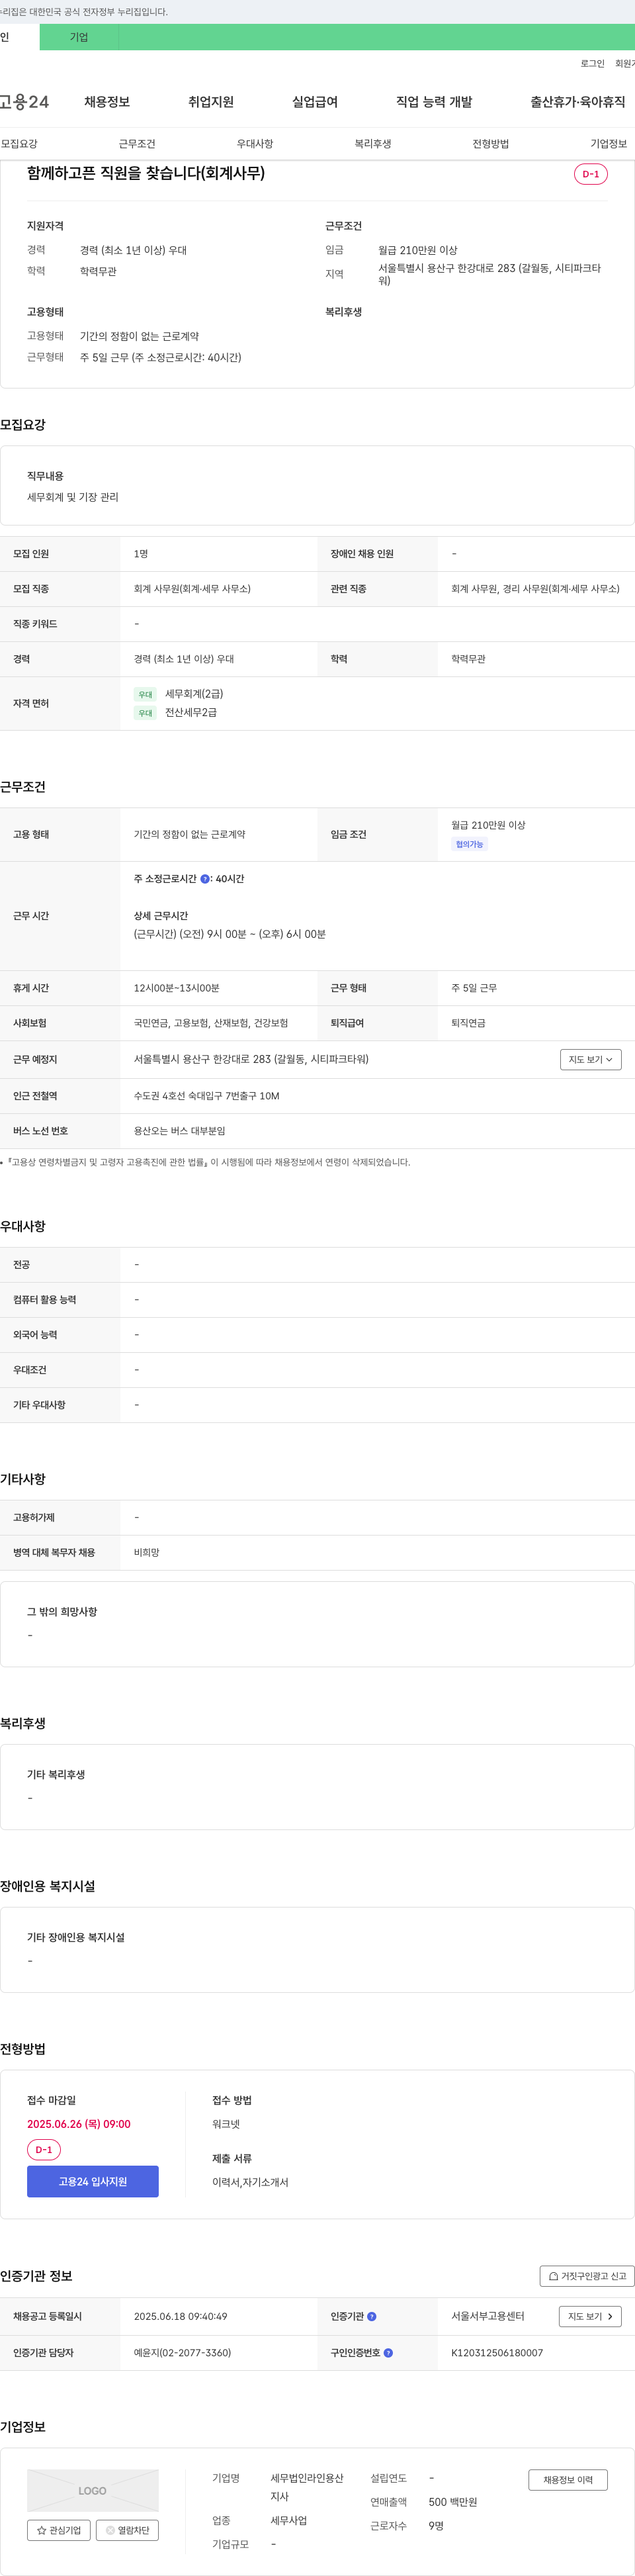635x2576 pixels.
Task: Click the 세무회계 및 기장 관리 job description
Action: tap(73, 497)
